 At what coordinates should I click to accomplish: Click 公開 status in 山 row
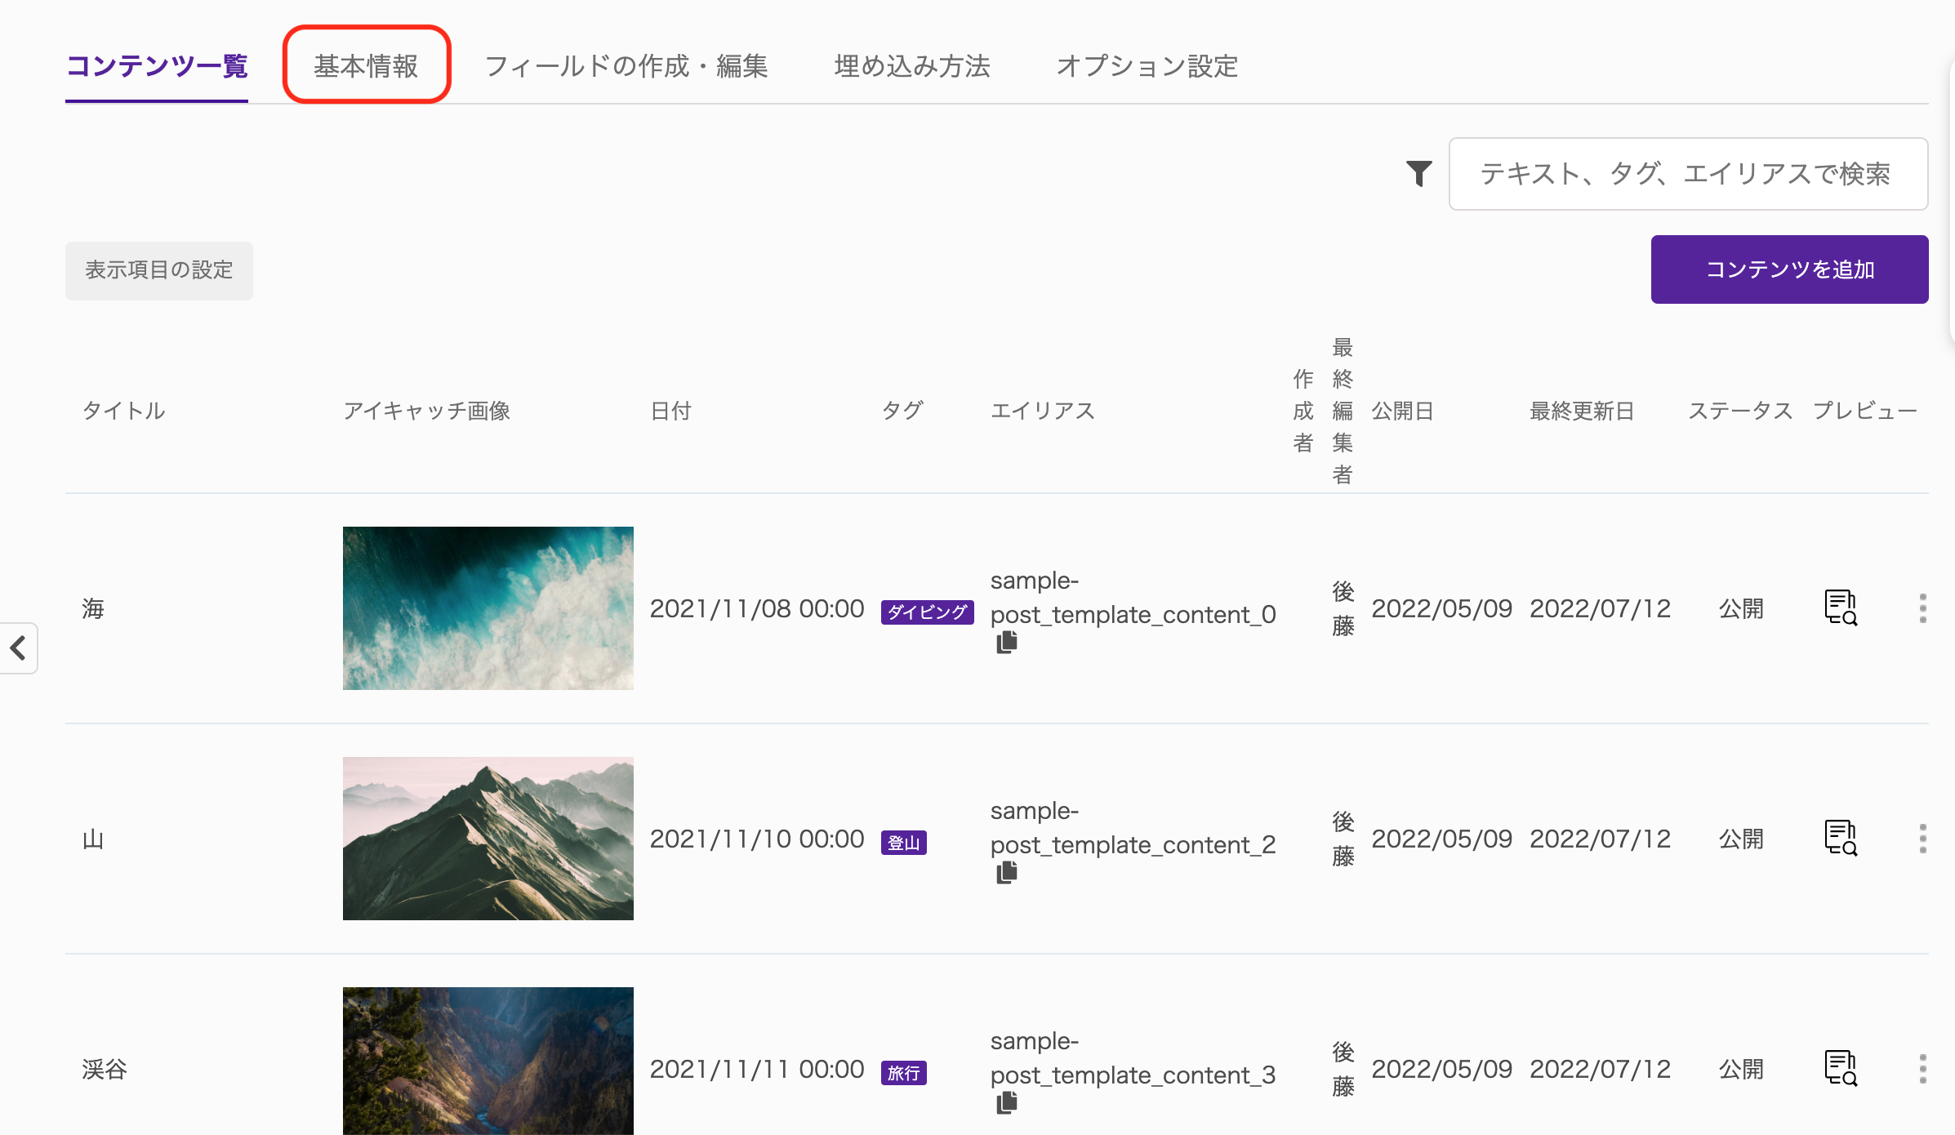1741,839
